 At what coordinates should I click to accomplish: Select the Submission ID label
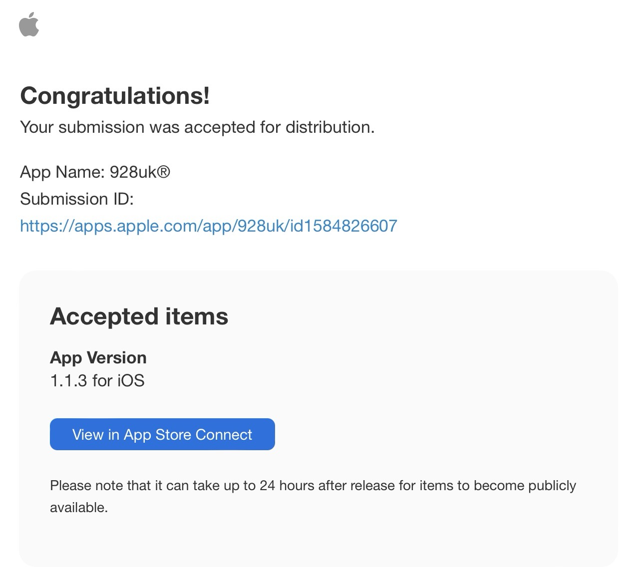[77, 199]
